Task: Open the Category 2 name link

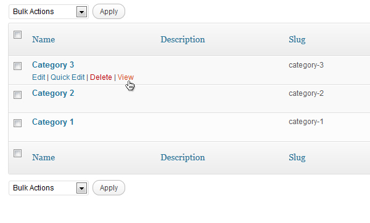Action: pos(53,93)
